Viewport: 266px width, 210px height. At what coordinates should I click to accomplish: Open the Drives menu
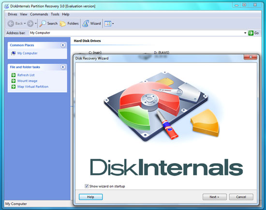point(13,14)
